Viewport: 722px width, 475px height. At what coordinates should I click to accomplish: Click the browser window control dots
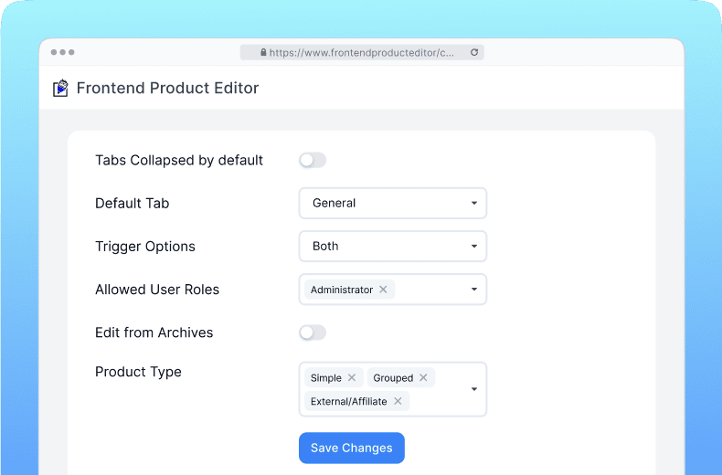click(63, 53)
